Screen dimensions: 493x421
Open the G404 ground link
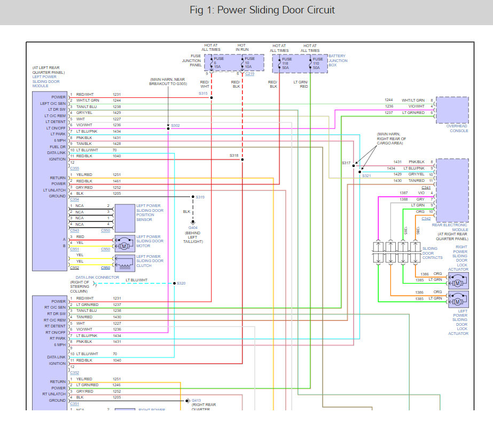pos(193,228)
